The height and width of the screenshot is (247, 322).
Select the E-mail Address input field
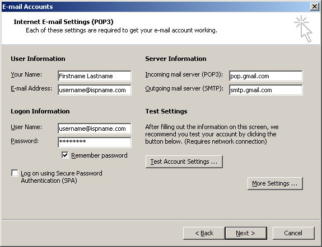pos(95,90)
